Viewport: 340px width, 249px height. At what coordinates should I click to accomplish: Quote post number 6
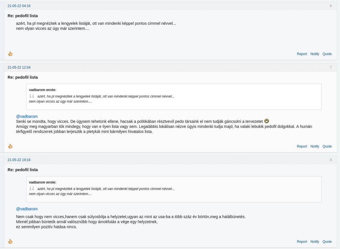(327, 54)
